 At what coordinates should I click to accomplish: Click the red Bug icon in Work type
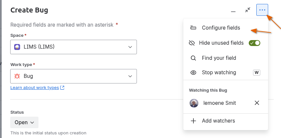pyautogui.click(x=17, y=76)
